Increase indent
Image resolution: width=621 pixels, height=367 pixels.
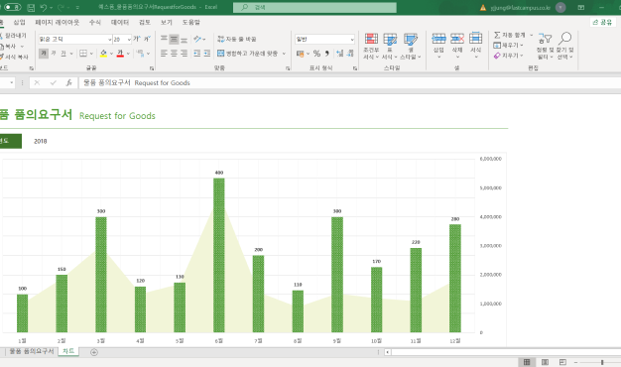point(207,53)
